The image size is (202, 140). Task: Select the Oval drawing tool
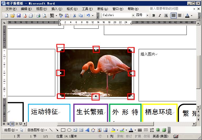coord(69,130)
